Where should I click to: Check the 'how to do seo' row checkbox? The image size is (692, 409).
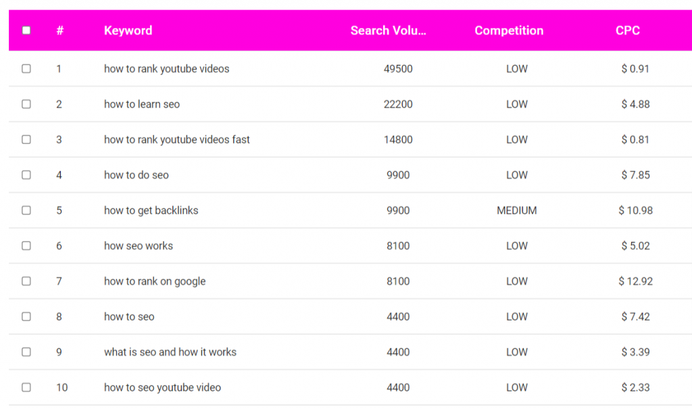(x=26, y=175)
